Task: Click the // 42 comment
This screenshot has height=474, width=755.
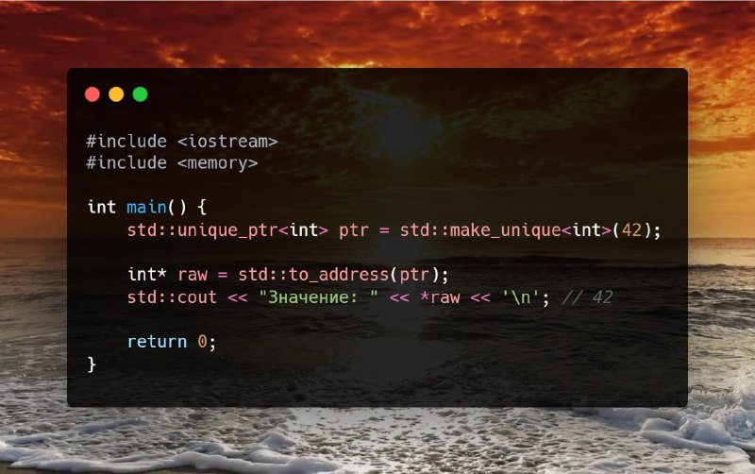Action: click(587, 297)
